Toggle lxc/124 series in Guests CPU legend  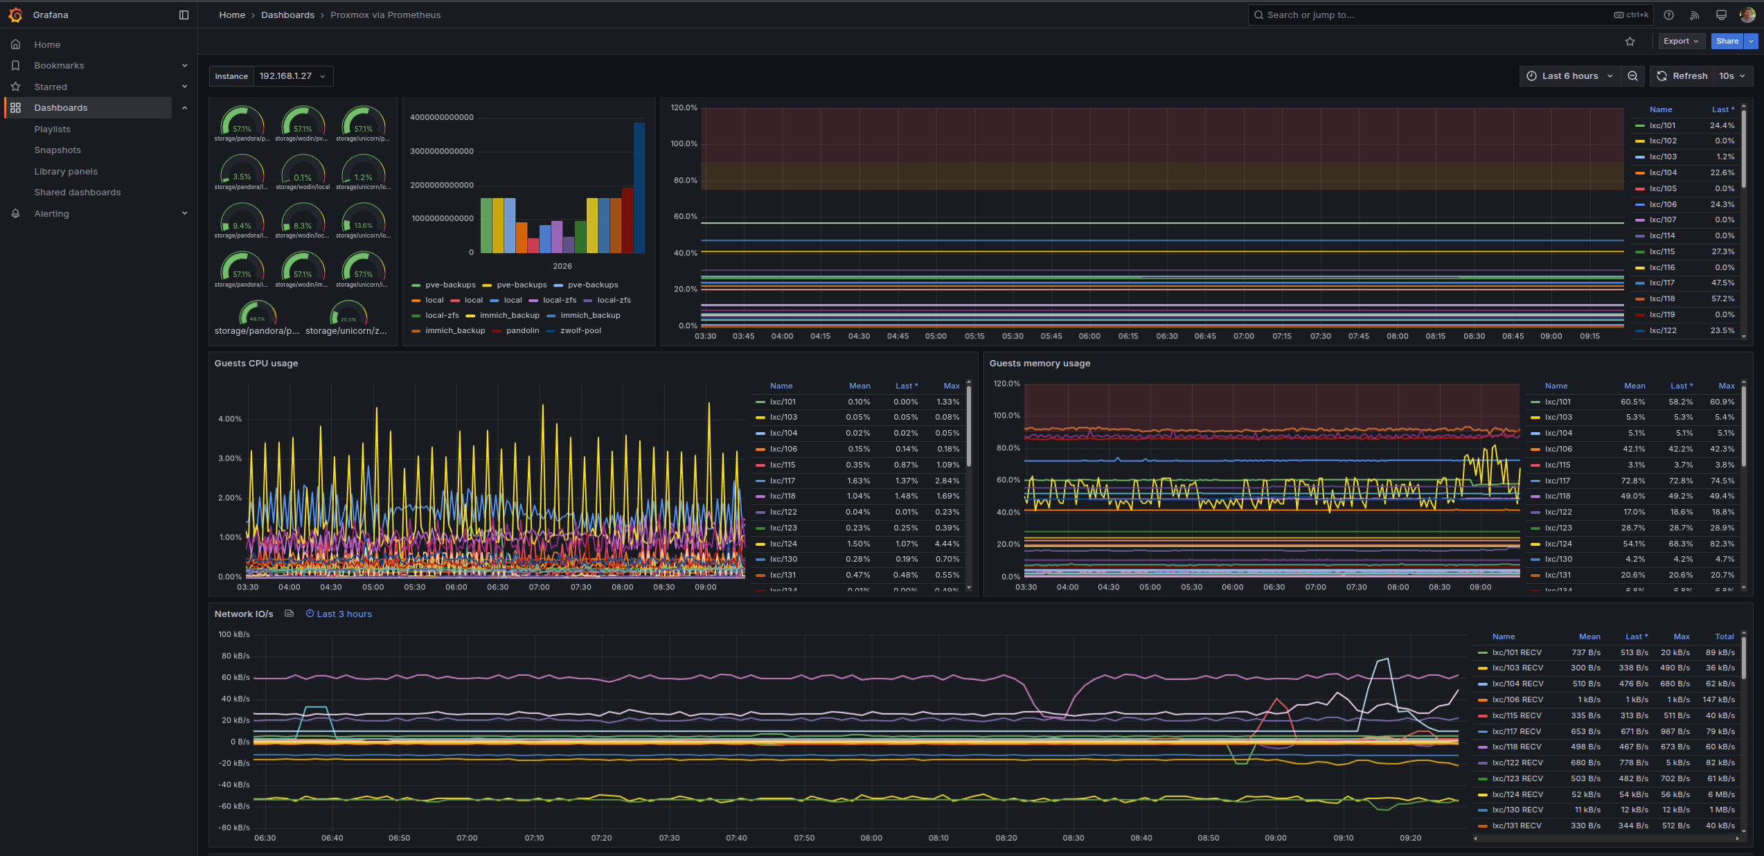coord(783,544)
